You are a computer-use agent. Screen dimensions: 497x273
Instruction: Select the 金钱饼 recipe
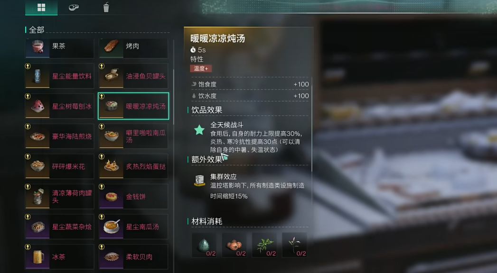[133, 196]
